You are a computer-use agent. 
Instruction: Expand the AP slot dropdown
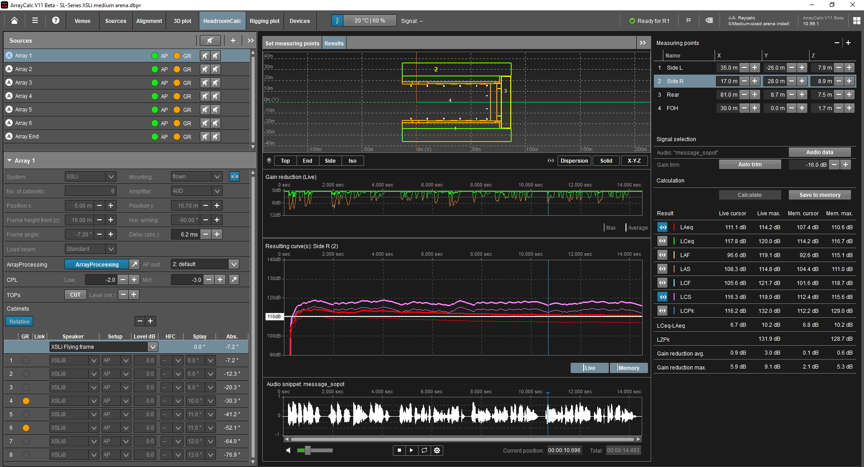point(234,264)
